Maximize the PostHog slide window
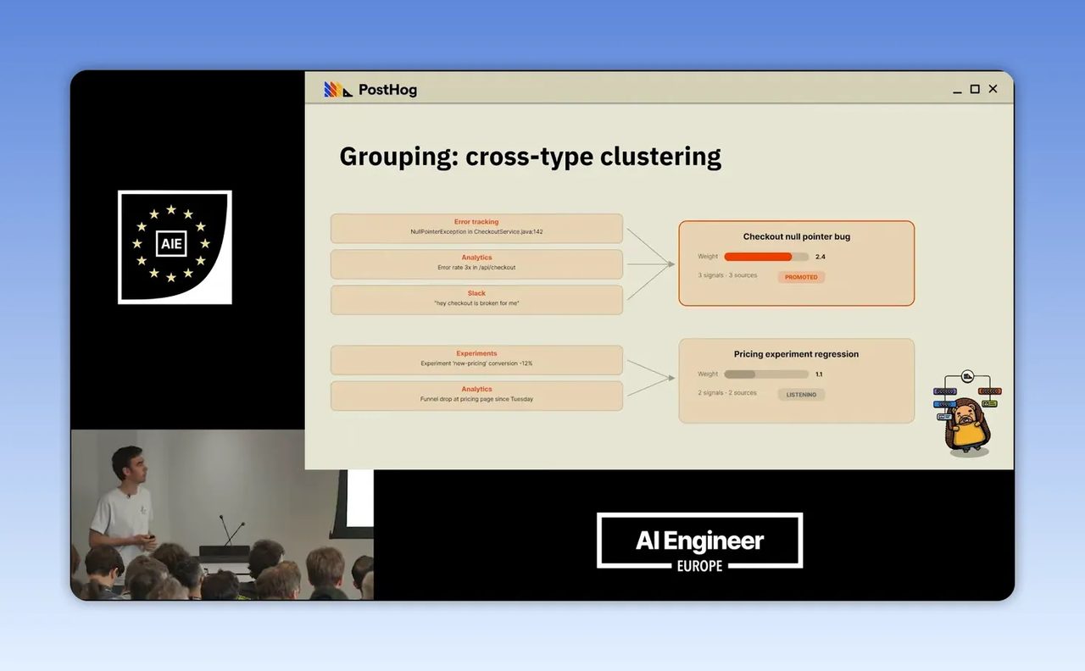The height and width of the screenshot is (671, 1085). point(975,89)
